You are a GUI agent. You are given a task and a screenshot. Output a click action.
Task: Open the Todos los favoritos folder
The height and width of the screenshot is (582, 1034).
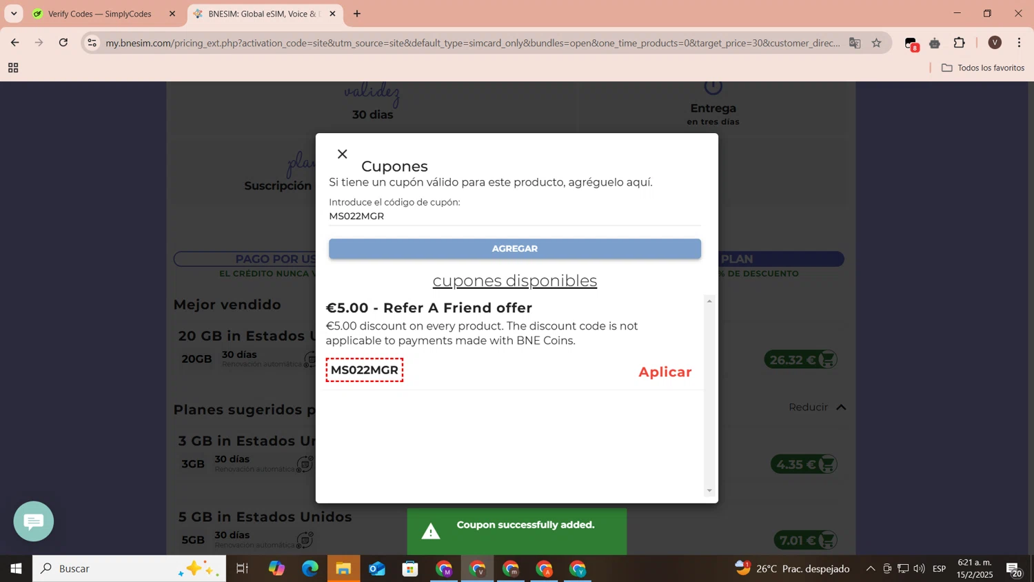(983, 68)
